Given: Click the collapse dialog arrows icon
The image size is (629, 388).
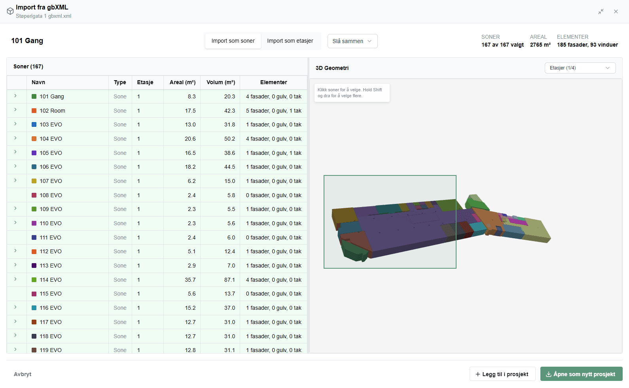Looking at the screenshot, I should tap(601, 11).
